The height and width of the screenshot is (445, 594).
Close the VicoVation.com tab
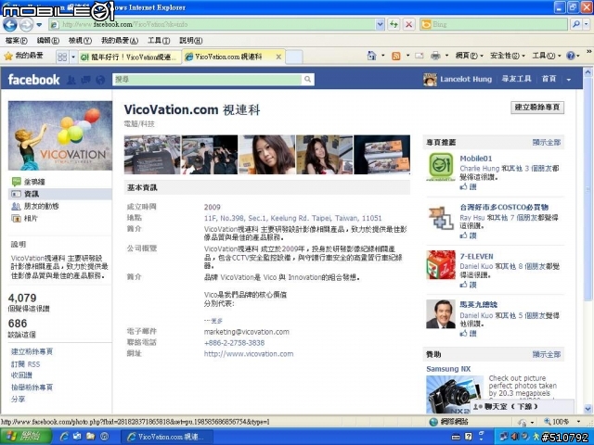[x=278, y=57]
